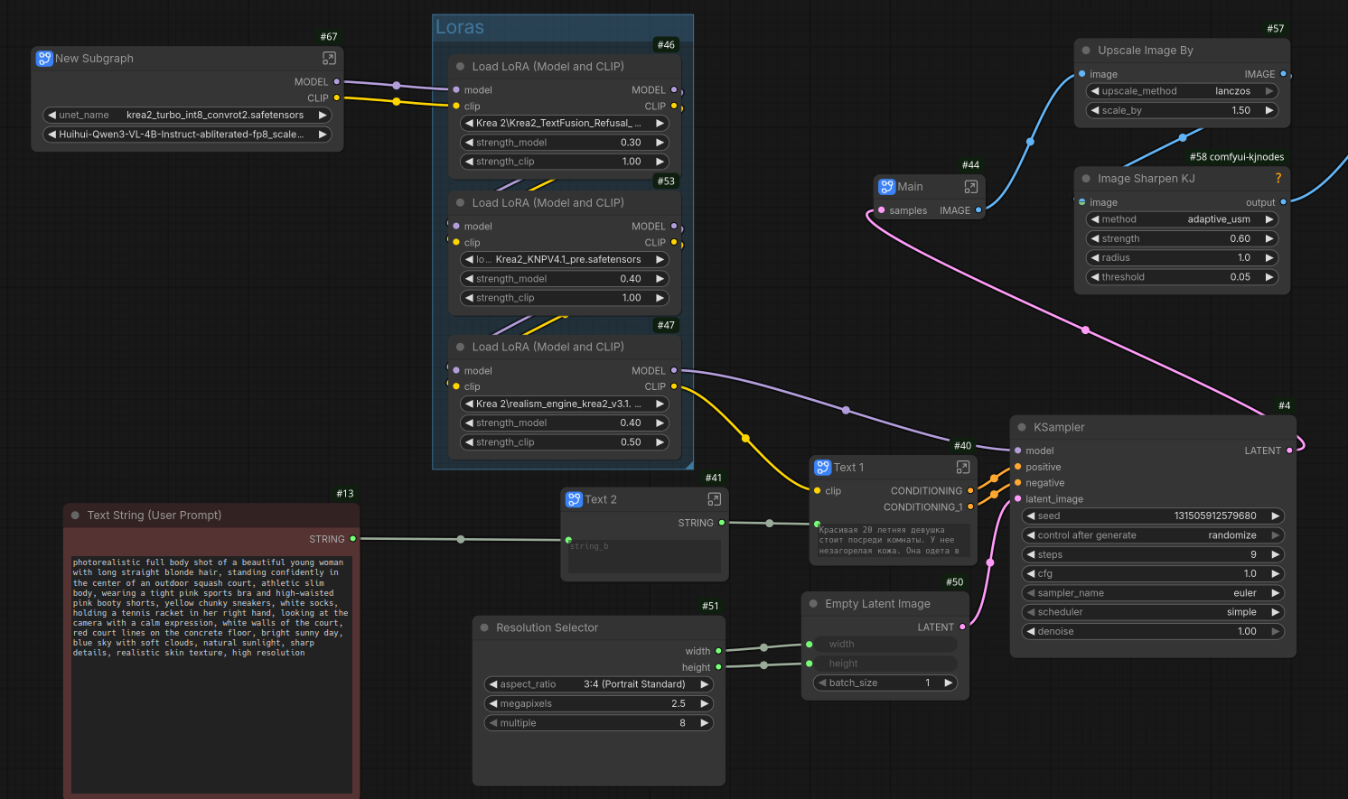This screenshot has width=1348, height=799.
Task: Click the subgraph icon on the Main node
Action: click(887, 187)
